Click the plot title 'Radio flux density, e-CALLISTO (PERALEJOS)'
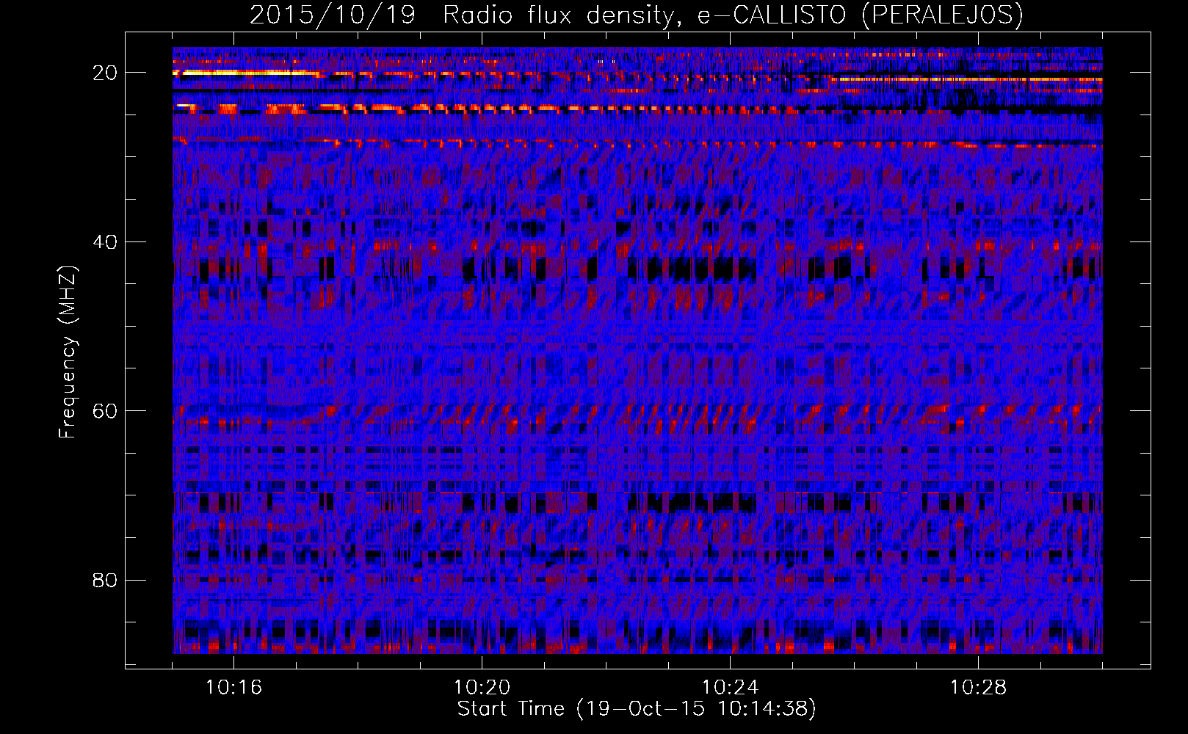 733,15
